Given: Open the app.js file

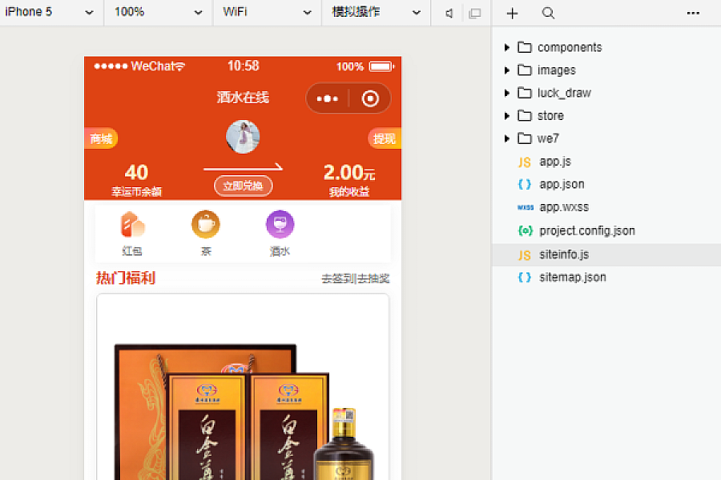Looking at the screenshot, I should pos(555,162).
